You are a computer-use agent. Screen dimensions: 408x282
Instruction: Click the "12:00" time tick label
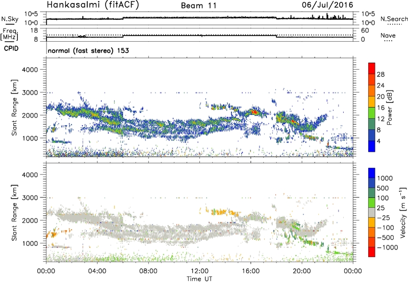[x=199, y=271]
